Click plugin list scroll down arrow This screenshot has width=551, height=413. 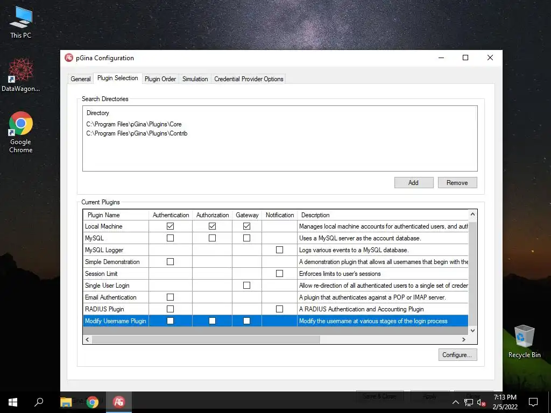(x=472, y=331)
